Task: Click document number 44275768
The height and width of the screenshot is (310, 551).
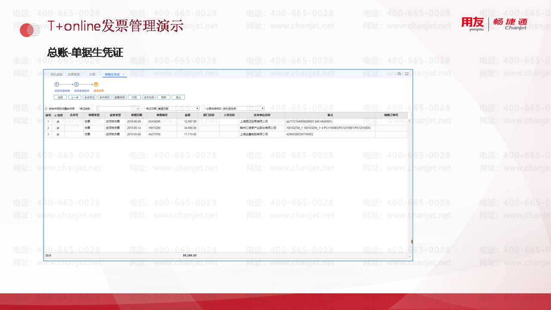Action: pos(155,134)
